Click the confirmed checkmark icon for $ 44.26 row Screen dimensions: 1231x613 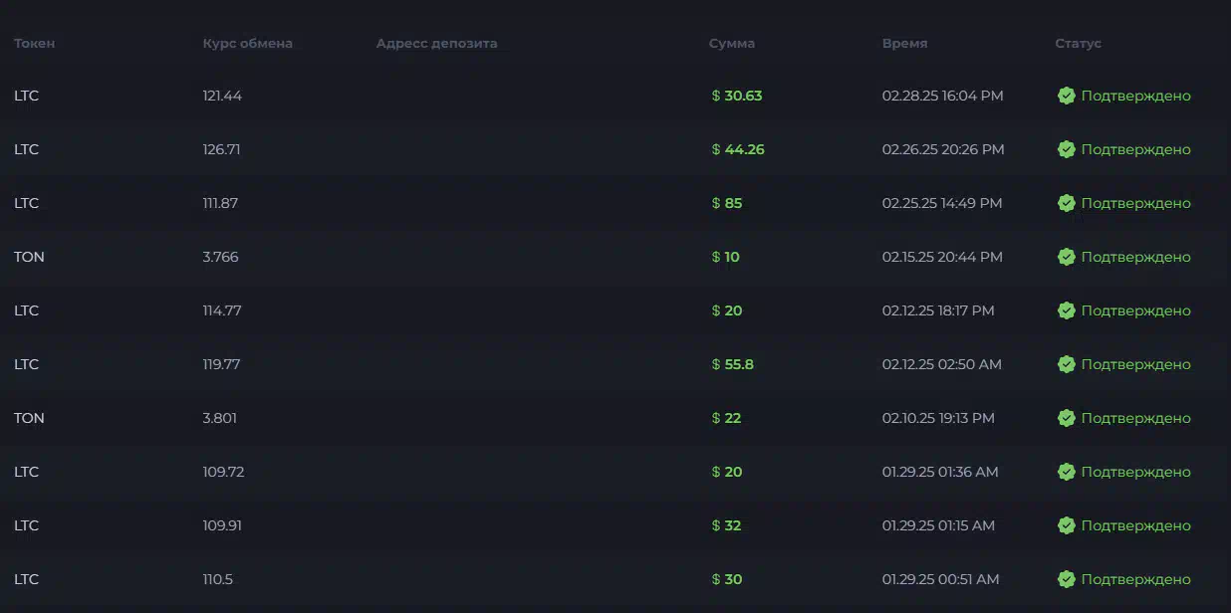click(1066, 149)
